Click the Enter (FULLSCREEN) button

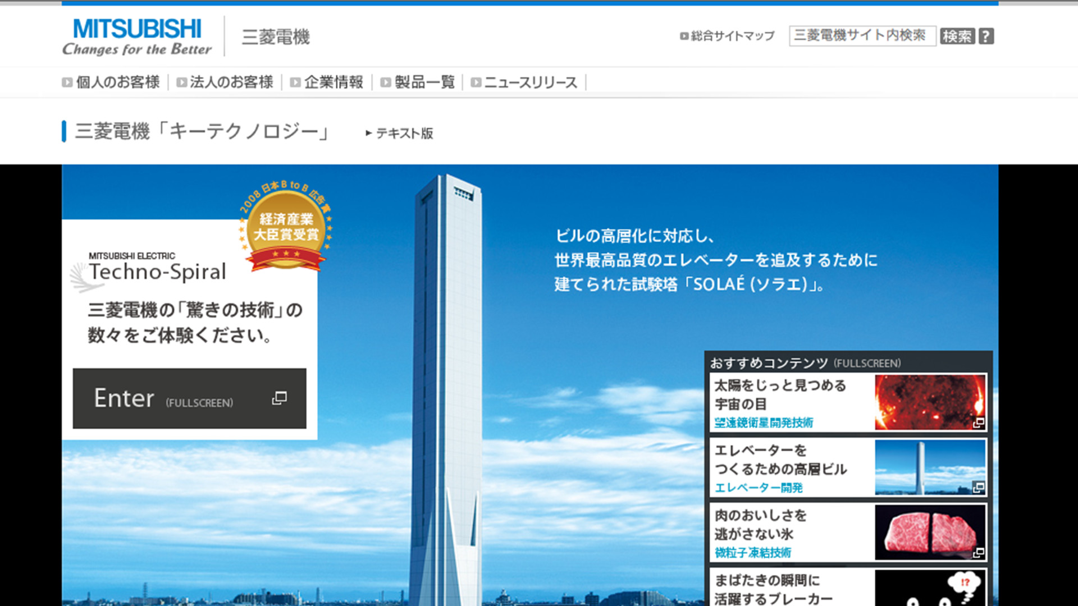click(190, 398)
